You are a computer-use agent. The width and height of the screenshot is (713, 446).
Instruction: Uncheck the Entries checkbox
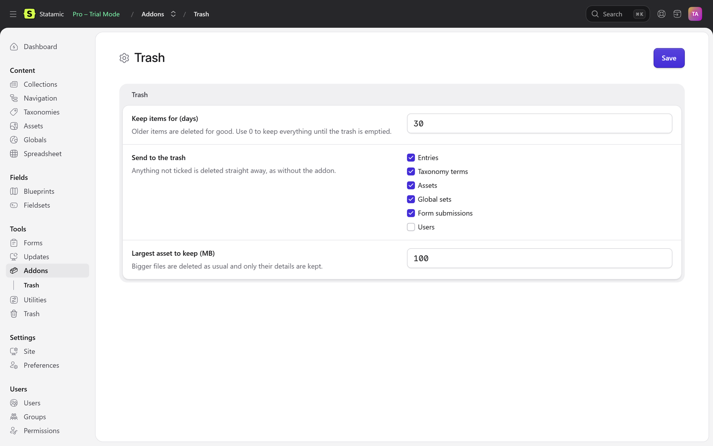[411, 158]
